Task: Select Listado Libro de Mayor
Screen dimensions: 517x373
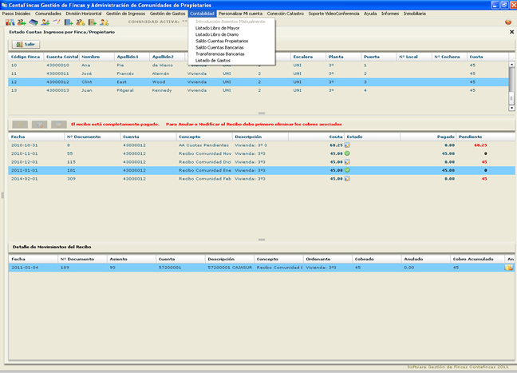Action: 232,28
